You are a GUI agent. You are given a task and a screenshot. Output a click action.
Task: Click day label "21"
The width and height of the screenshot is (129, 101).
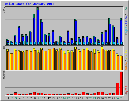pos(83,98)
